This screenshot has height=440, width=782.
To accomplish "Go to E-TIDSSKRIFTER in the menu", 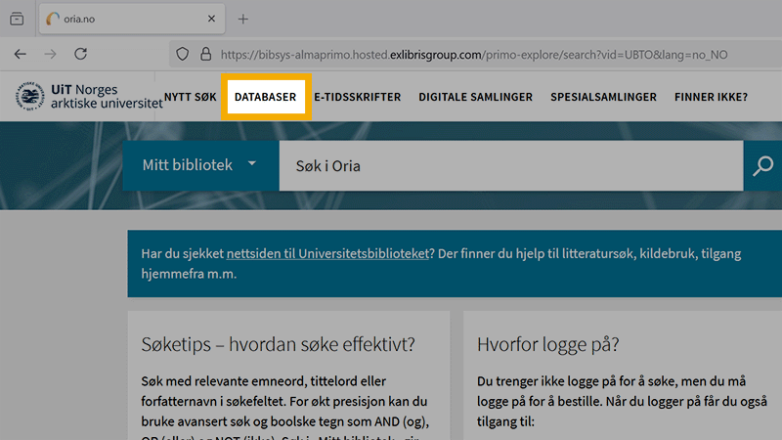I will click(x=357, y=98).
